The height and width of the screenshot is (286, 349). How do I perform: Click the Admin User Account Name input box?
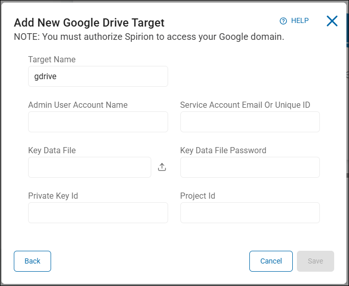98,122
